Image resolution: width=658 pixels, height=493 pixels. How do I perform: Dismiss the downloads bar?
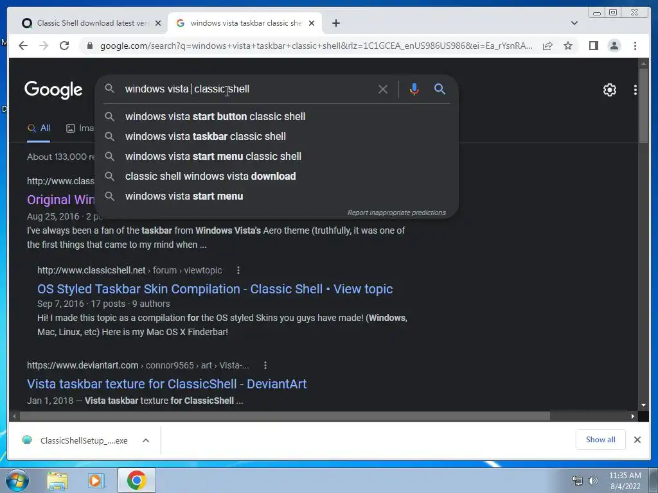point(637,440)
